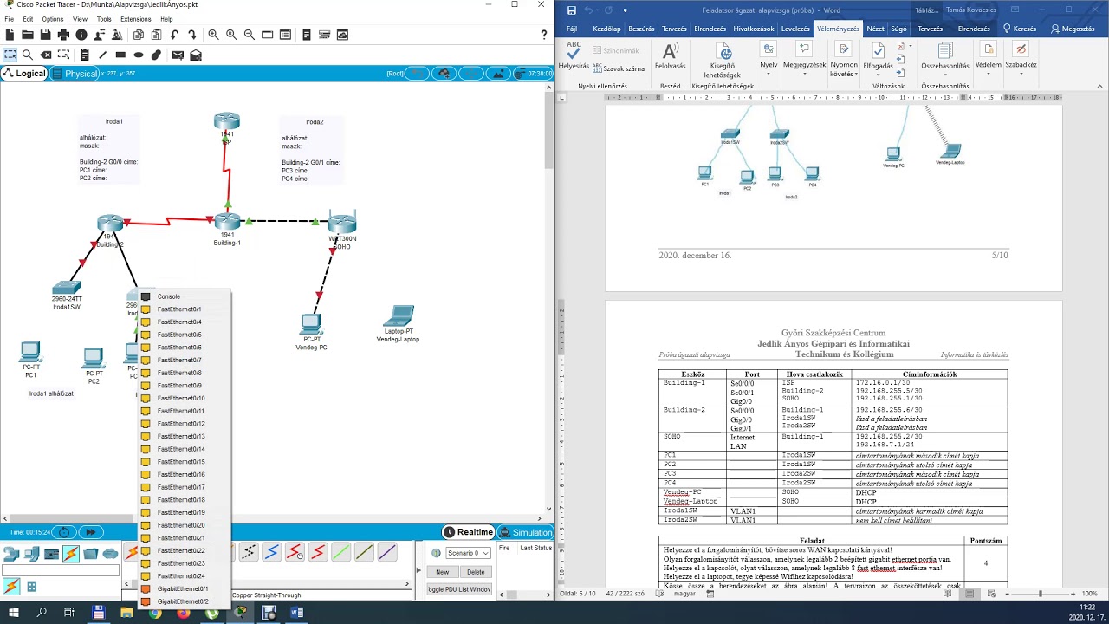Open the Options menu in Packet Tracer
Viewport: 1109px width, 624px height.
tap(52, 19)
